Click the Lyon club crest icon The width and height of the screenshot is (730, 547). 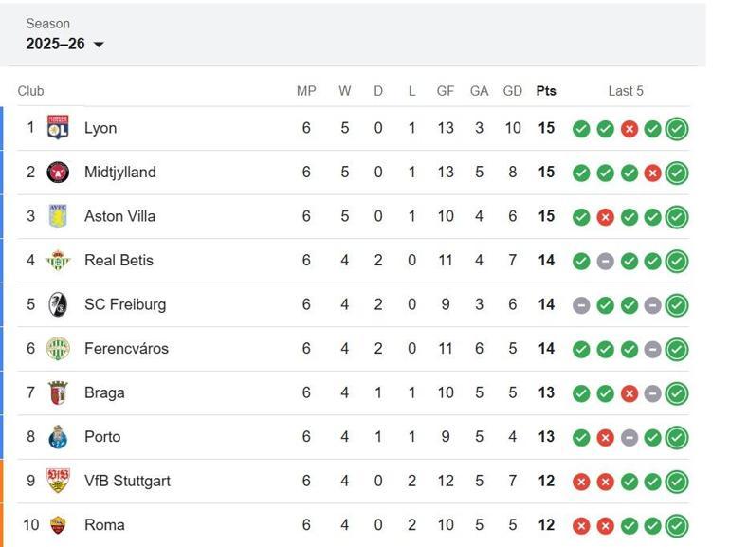[x=58, y=128]
